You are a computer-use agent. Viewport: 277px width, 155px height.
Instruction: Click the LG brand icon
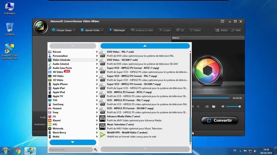[x=50, y=117]
